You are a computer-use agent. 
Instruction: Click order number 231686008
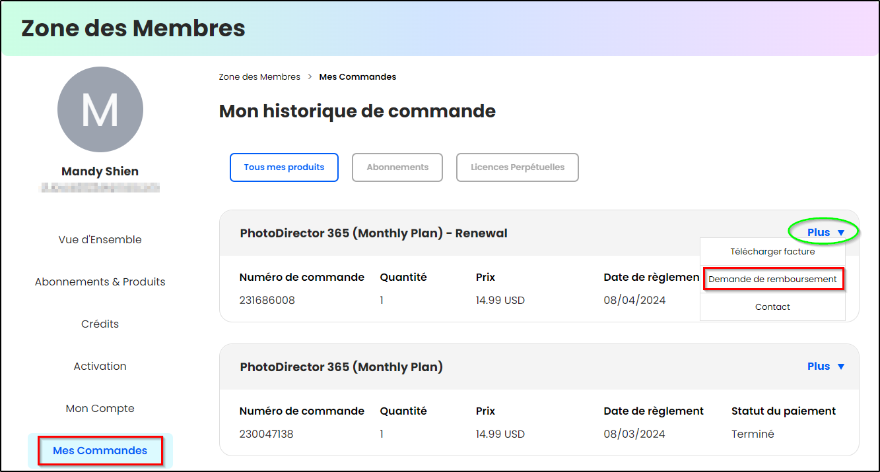pyautogui.click(x=267, y=301)
